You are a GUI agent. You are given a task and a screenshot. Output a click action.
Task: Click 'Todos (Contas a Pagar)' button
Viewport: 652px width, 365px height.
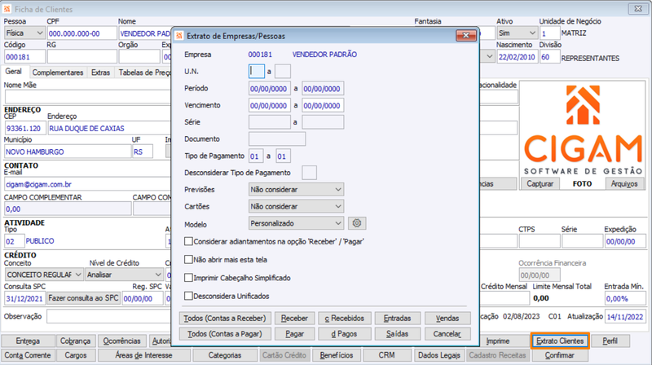(225, 334)
